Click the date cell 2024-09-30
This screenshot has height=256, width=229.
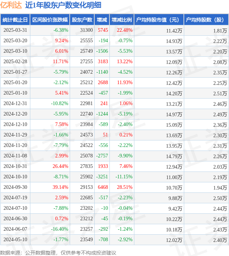[x=15, y=187]
